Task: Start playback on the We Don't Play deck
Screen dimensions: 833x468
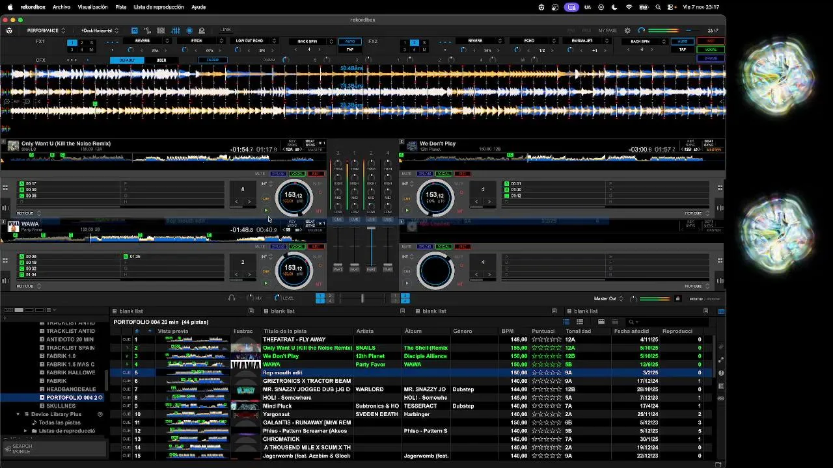Action: click(407, 210)
